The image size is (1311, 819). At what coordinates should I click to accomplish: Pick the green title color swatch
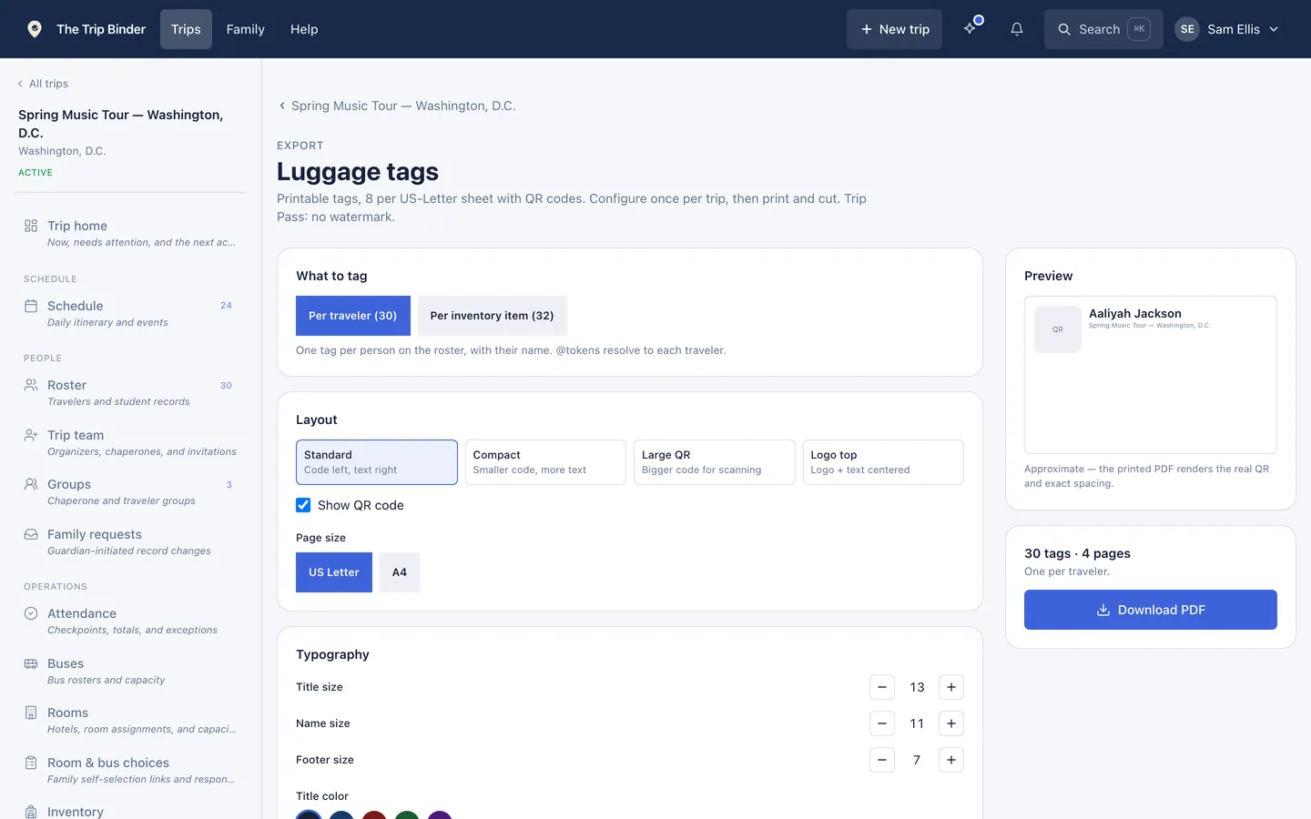coord(407,815)
